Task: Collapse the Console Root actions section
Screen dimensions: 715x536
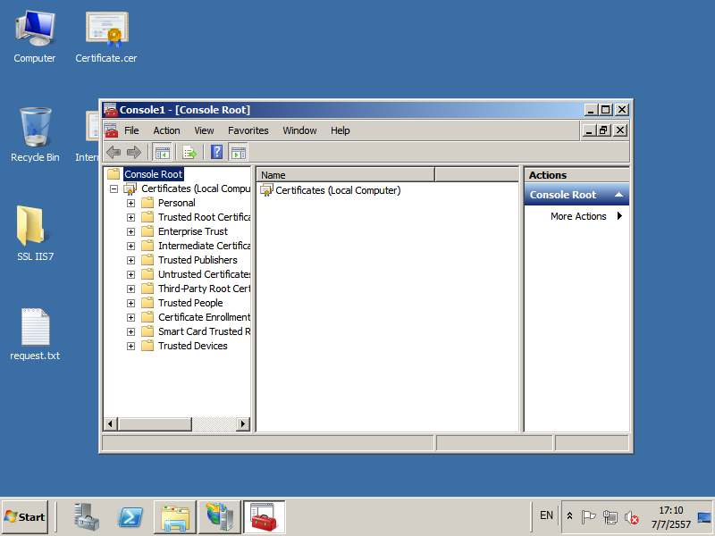Action: (x=618, y=195)
